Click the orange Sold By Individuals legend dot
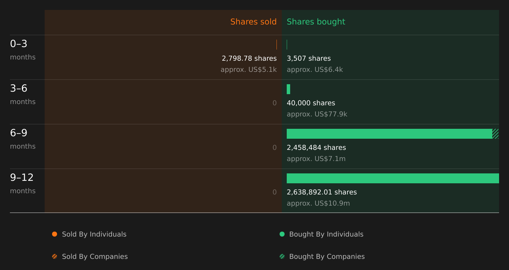Screen dimensions: 509x270 pyautogui.click(x=55, y=234)
